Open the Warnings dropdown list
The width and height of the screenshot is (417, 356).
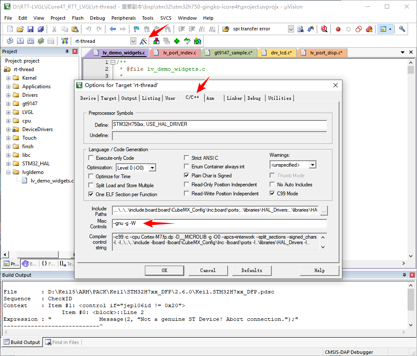(312, 165)
